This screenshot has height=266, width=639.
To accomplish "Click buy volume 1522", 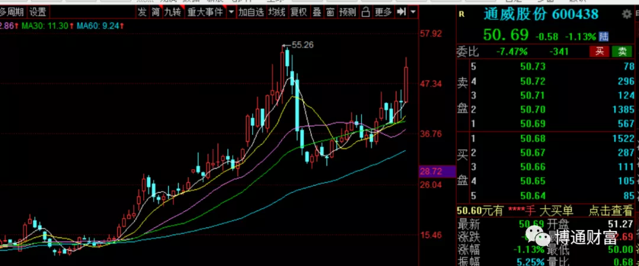I will click(x=624, y=138).
